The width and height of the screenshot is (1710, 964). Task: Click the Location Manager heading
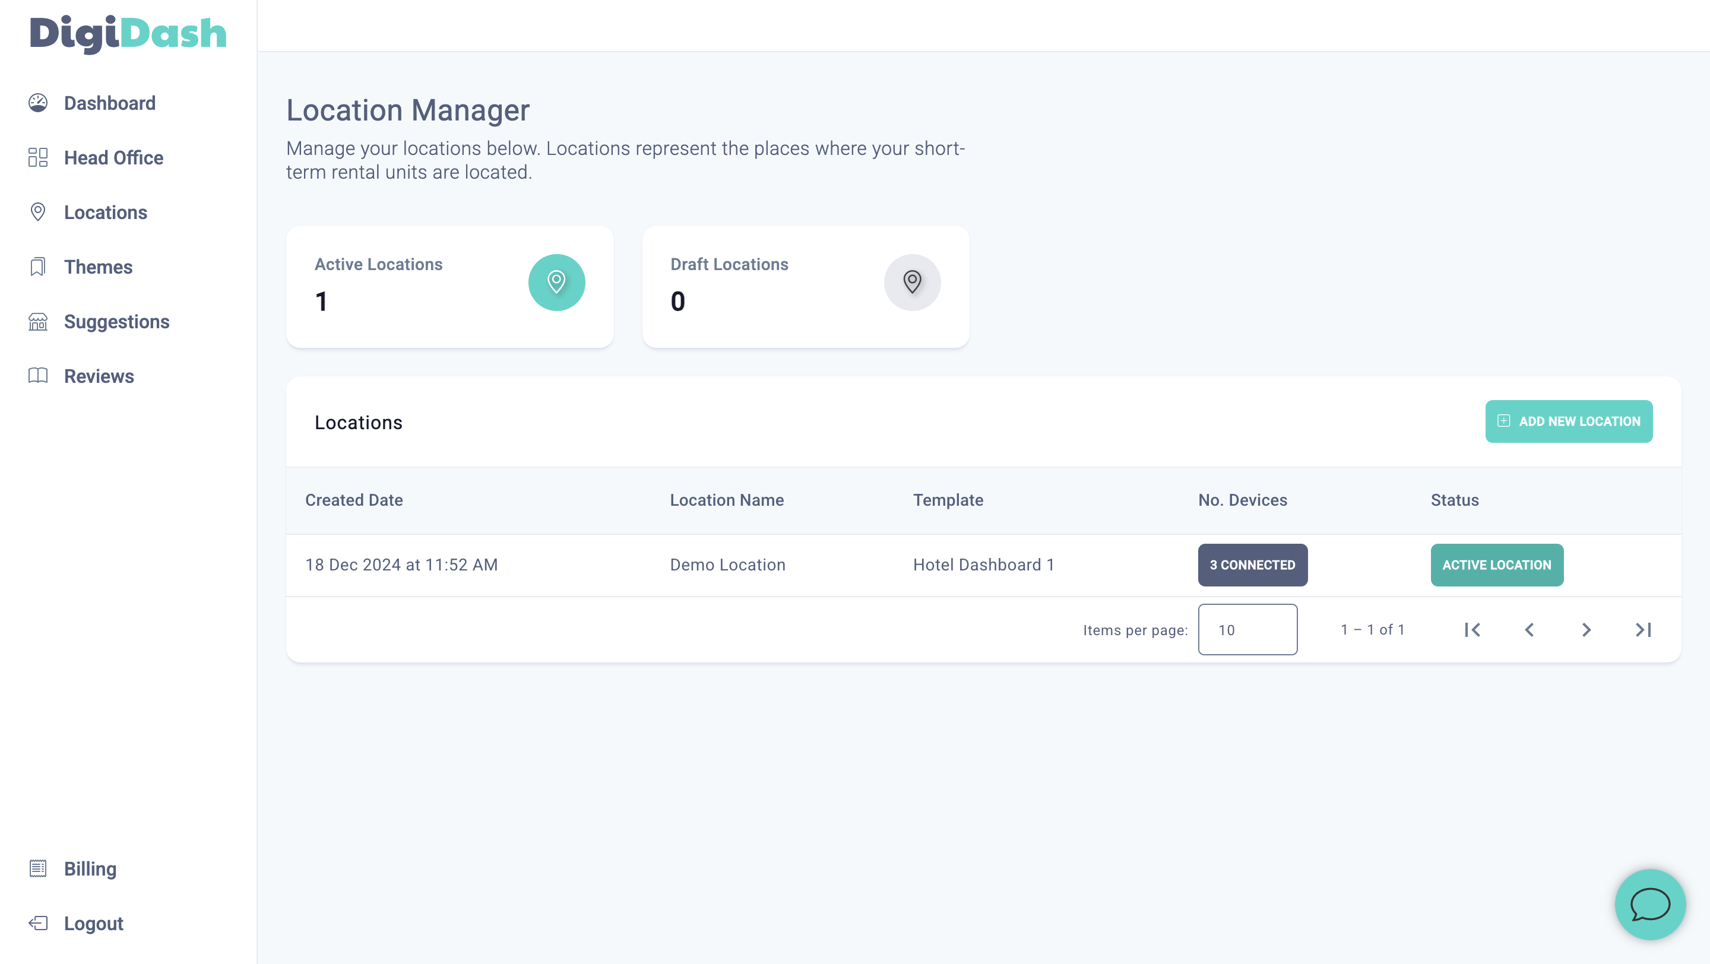pyautogui.click(x=407, y=110)
